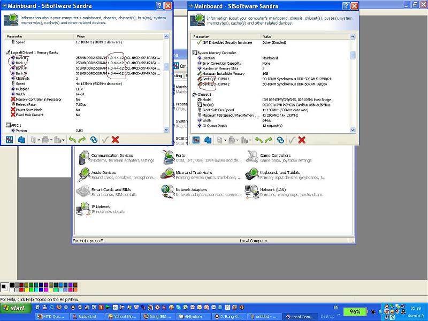Click red X cancel icon in right Mainboard window

point(302,140)
